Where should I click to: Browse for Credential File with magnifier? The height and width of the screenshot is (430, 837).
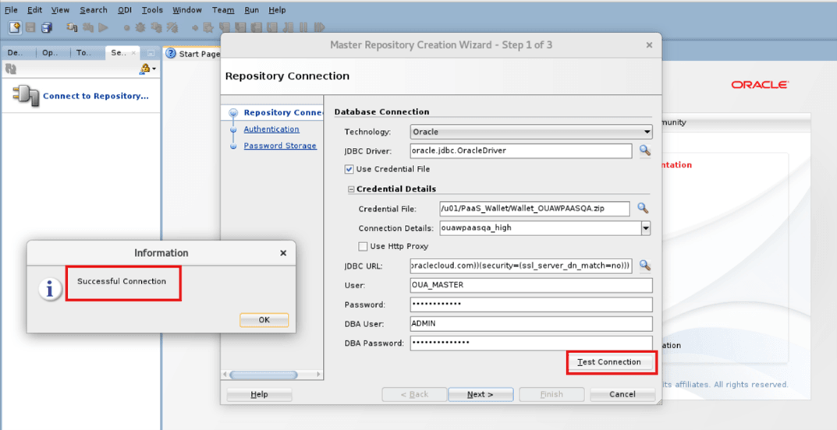(x=644, y=208)
